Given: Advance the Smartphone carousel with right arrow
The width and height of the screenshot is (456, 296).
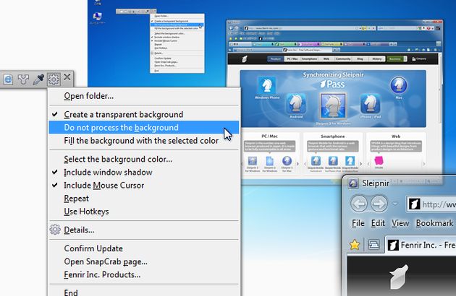Looking at the screenshot, I should coord(360,164).
